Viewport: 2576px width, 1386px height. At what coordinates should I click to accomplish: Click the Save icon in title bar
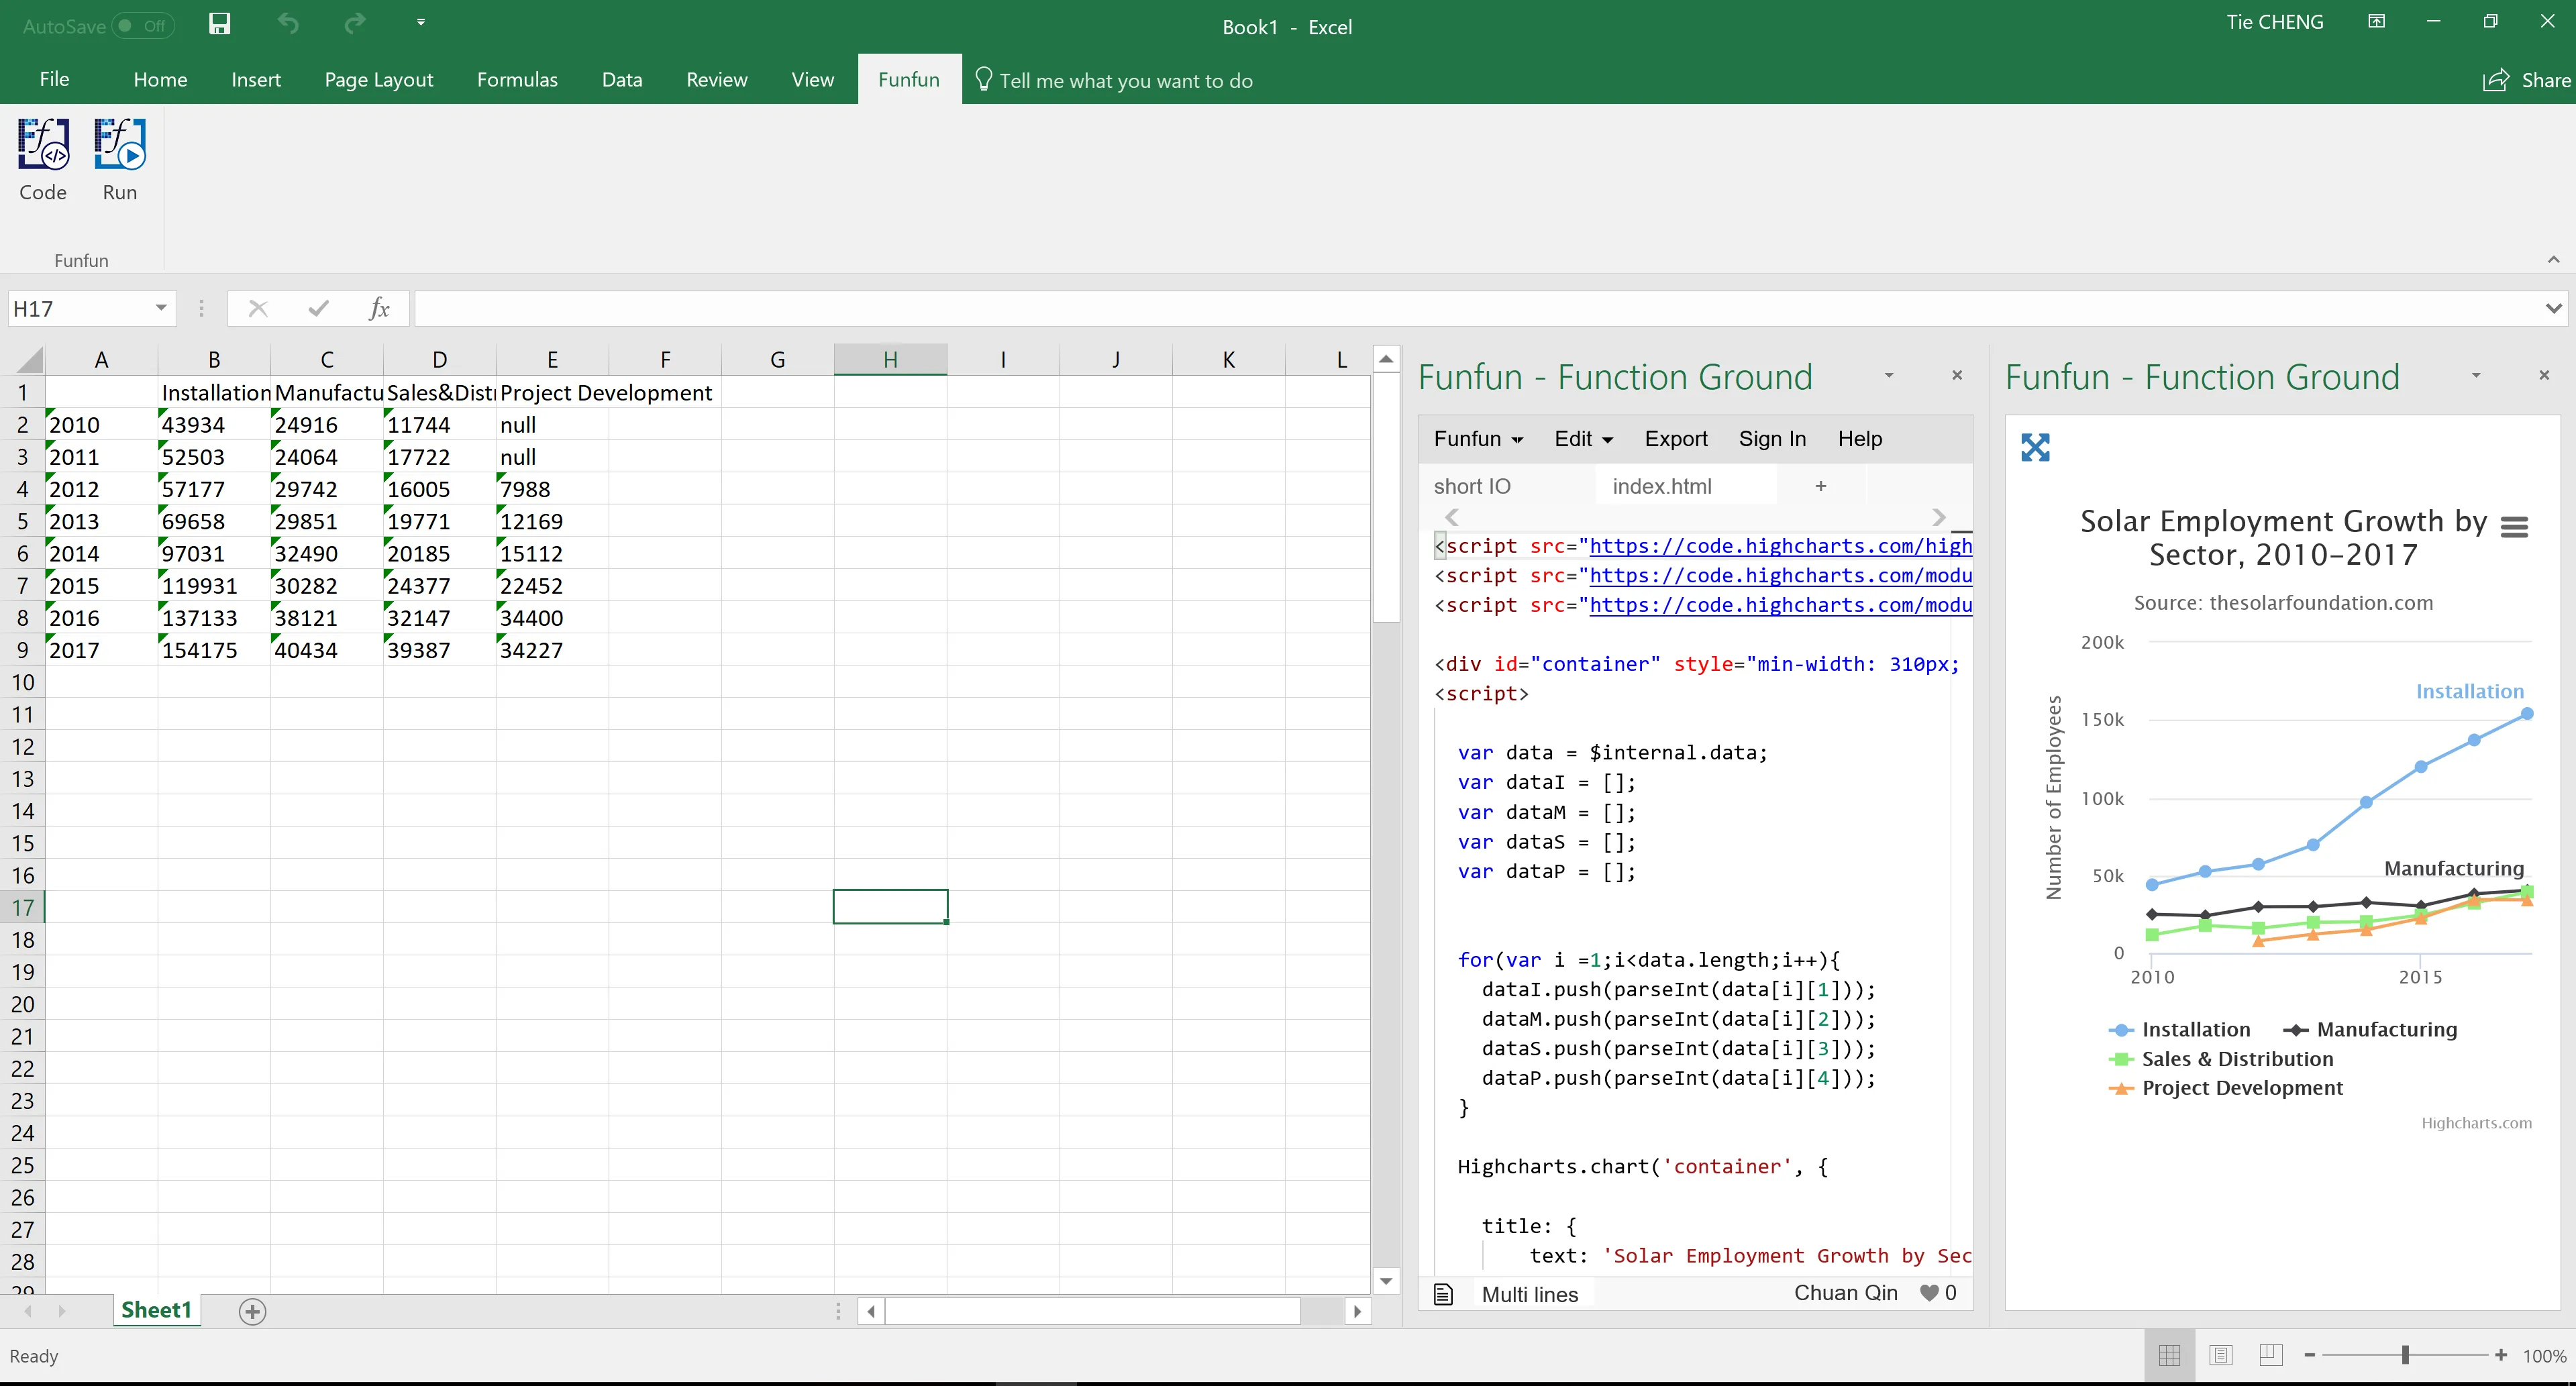(x=219, y=24)
